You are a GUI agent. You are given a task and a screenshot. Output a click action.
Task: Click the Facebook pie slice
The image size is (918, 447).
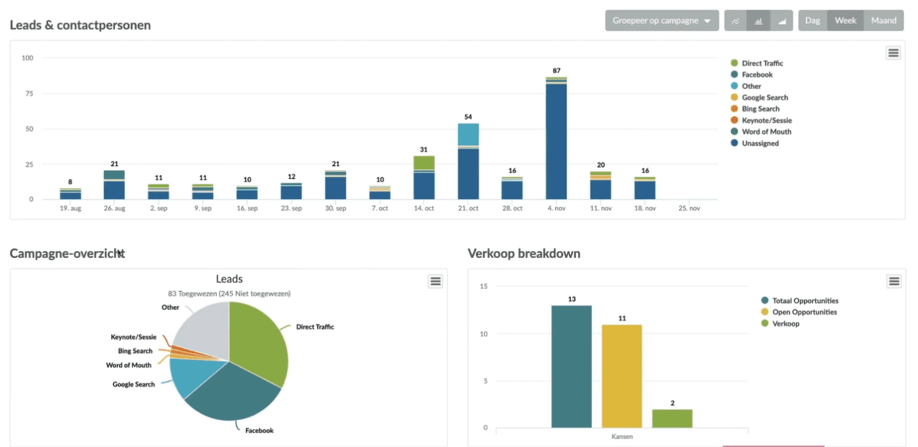pos(230,395)
